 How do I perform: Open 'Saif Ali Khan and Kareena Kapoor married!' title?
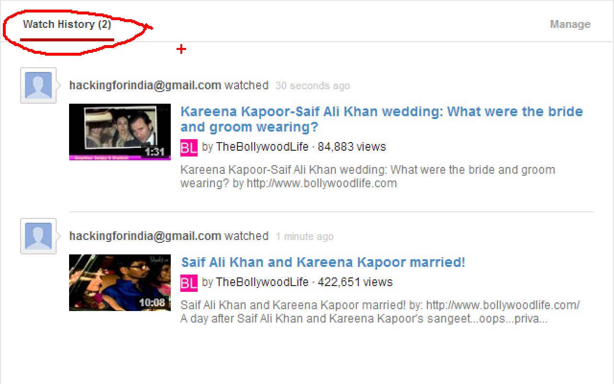(323, 263)
